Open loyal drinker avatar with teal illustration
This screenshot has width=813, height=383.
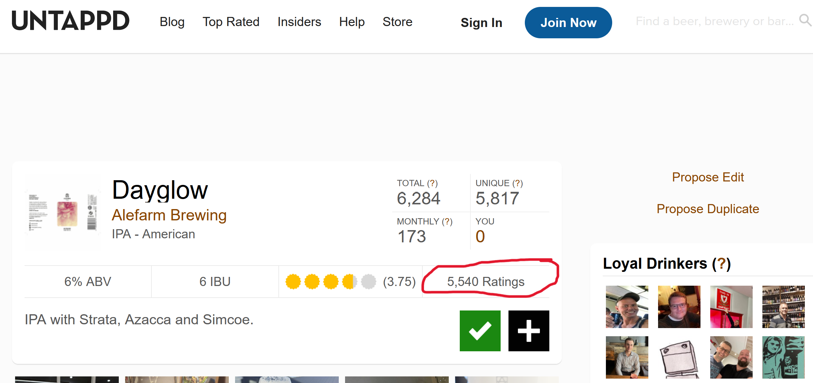[x=783, y=357]
